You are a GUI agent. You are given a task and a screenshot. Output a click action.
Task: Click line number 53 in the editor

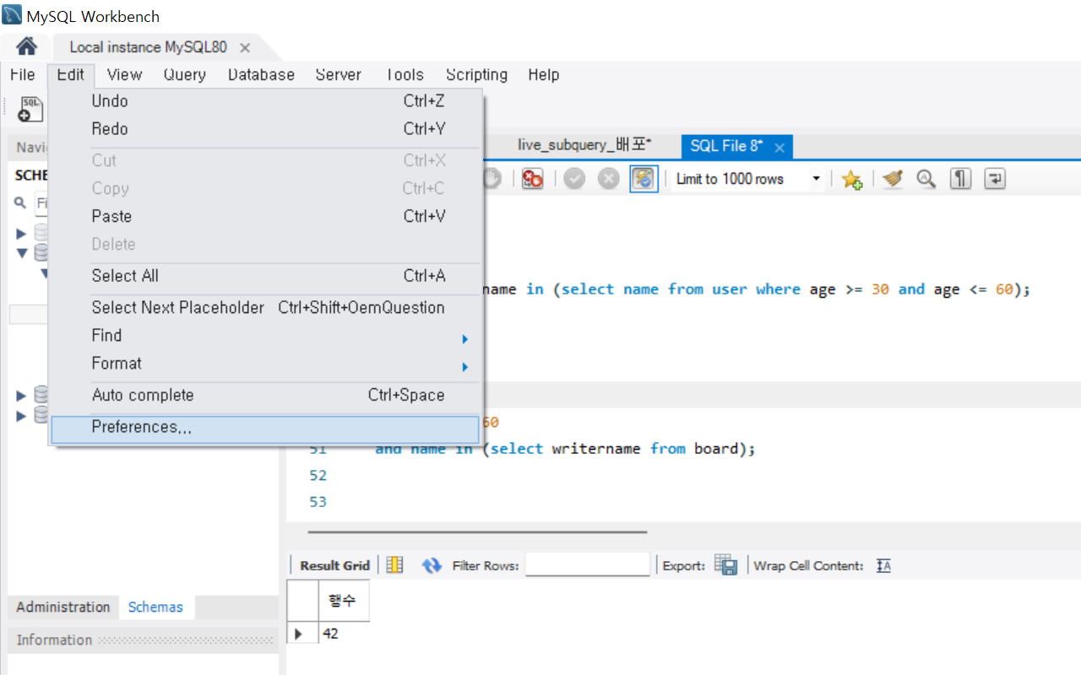318,502
